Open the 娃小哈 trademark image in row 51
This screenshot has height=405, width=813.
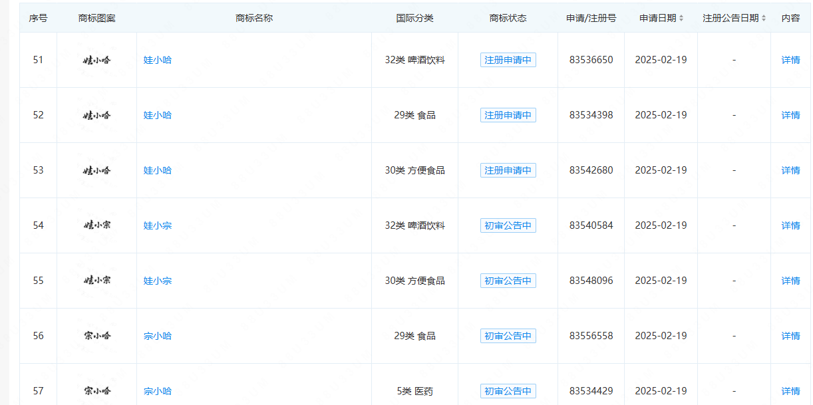pos(97,60)
